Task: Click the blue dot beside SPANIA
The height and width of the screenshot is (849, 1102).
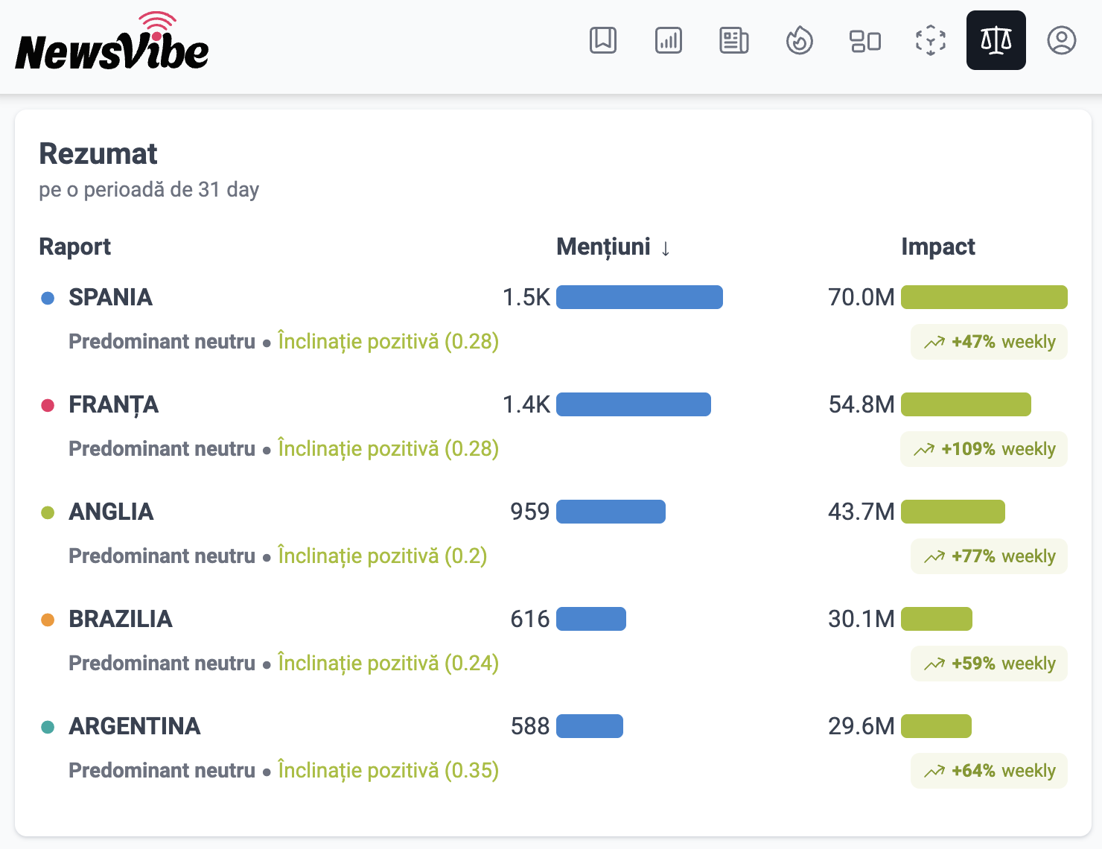Action: click(48, 298)
